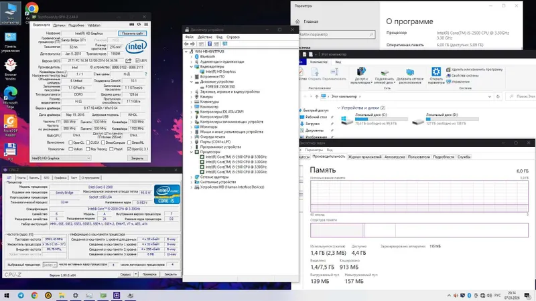
Task: Toggle the Vulkan checkbox in GPU-Z
Action: tap(70, 149)
